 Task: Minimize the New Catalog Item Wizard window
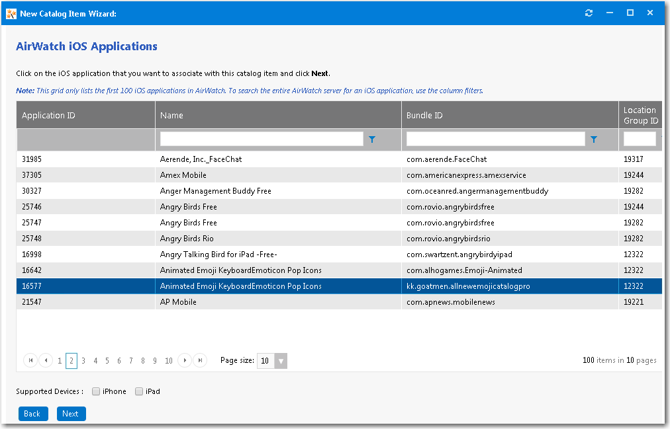[x=610, y=13]
